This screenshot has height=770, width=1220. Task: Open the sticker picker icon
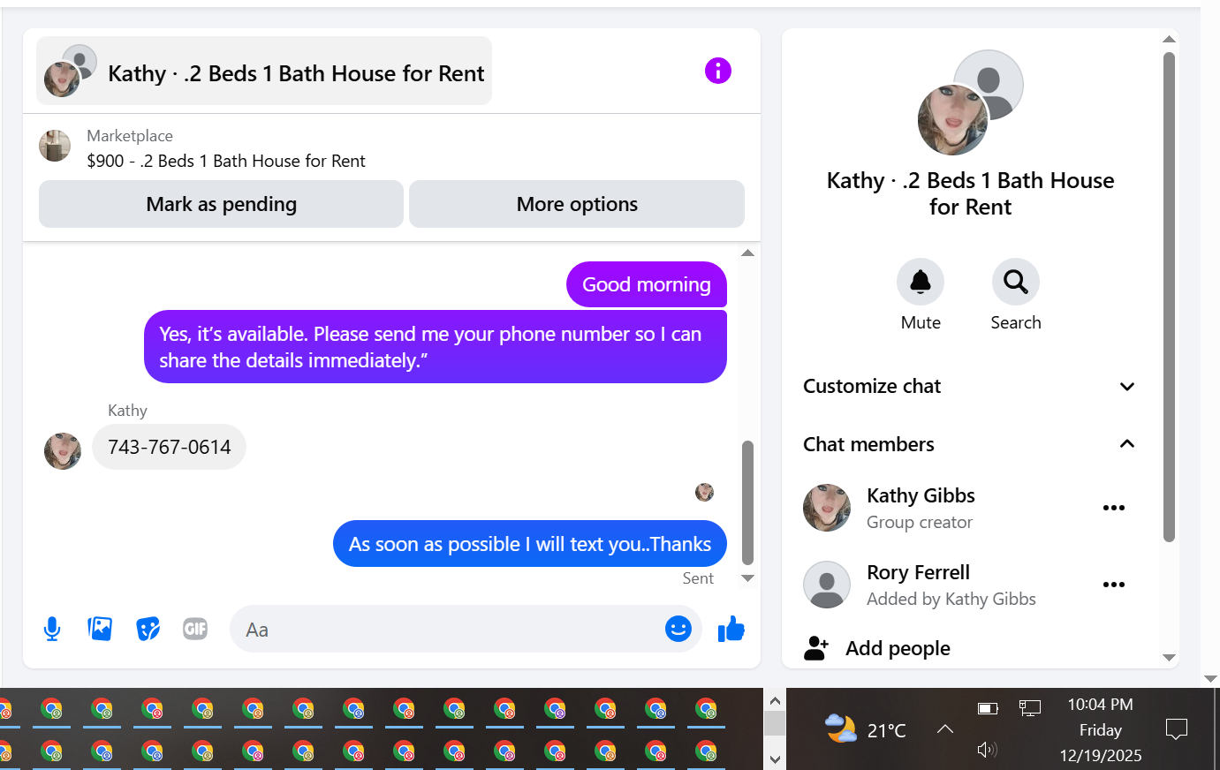[148, 629]
